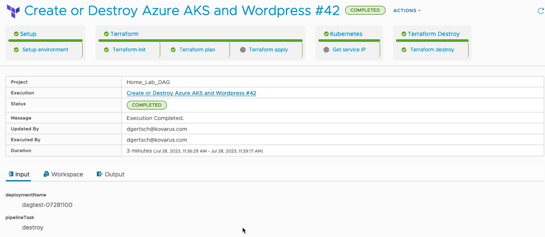Click Executed By value dgertsch@kovarus.com
The width and height of the screenshot is (545, 237).
point(156,140)
